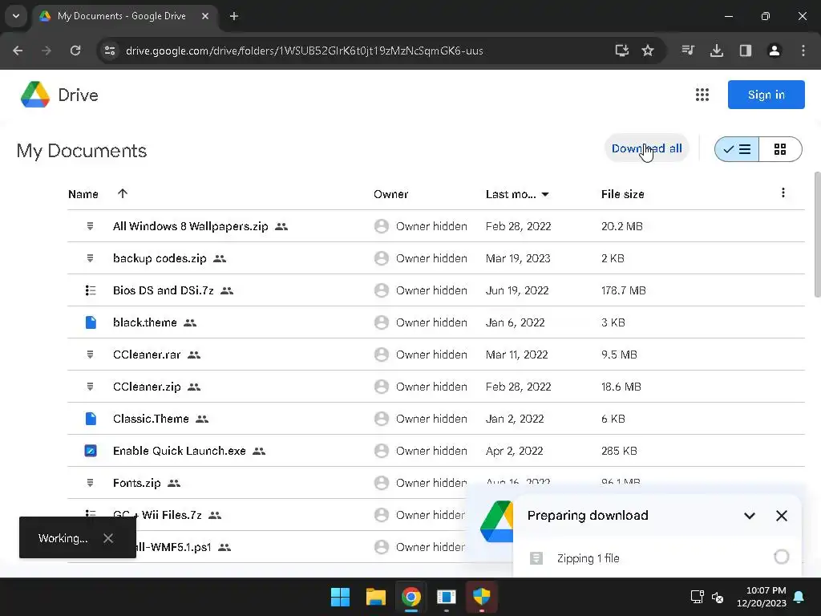This screenshot has height=616, width=821.
Task: Switch to grid layout view
Action: (x=780, y=149)
